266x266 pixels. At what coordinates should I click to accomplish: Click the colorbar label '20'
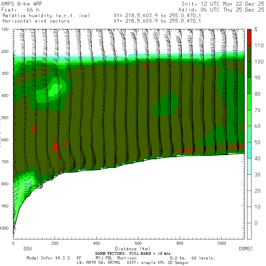257,191
